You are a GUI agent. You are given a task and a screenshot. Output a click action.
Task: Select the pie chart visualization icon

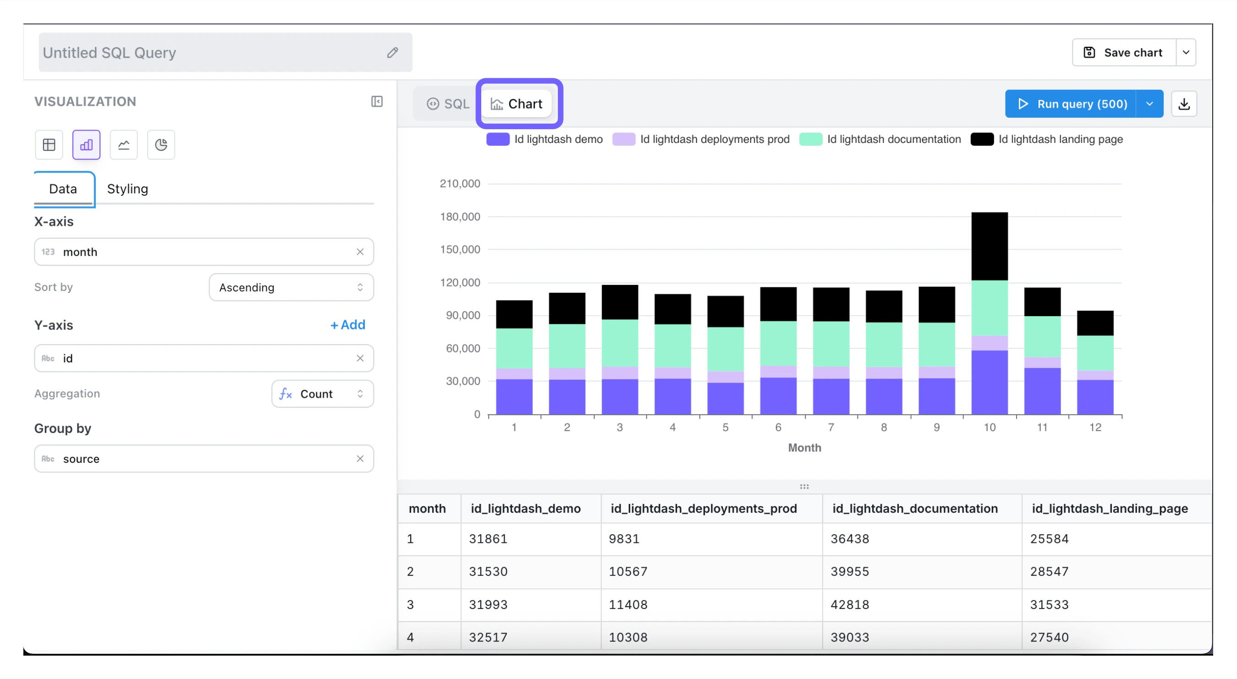(x=161, y=144)
